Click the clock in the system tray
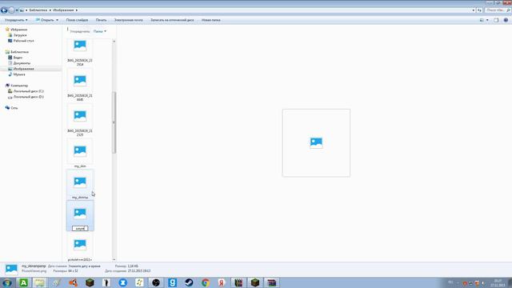Viewport: 512px width, 288px height. tap(498, 283)
